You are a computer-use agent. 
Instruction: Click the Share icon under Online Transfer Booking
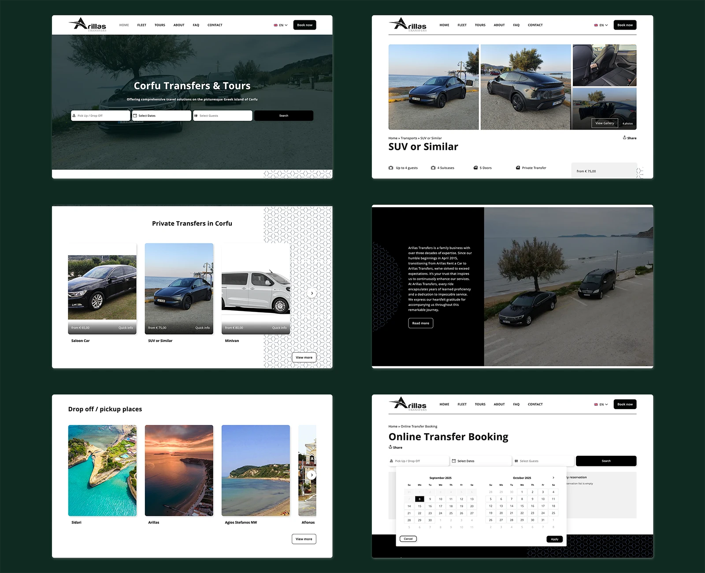[390, 447]
